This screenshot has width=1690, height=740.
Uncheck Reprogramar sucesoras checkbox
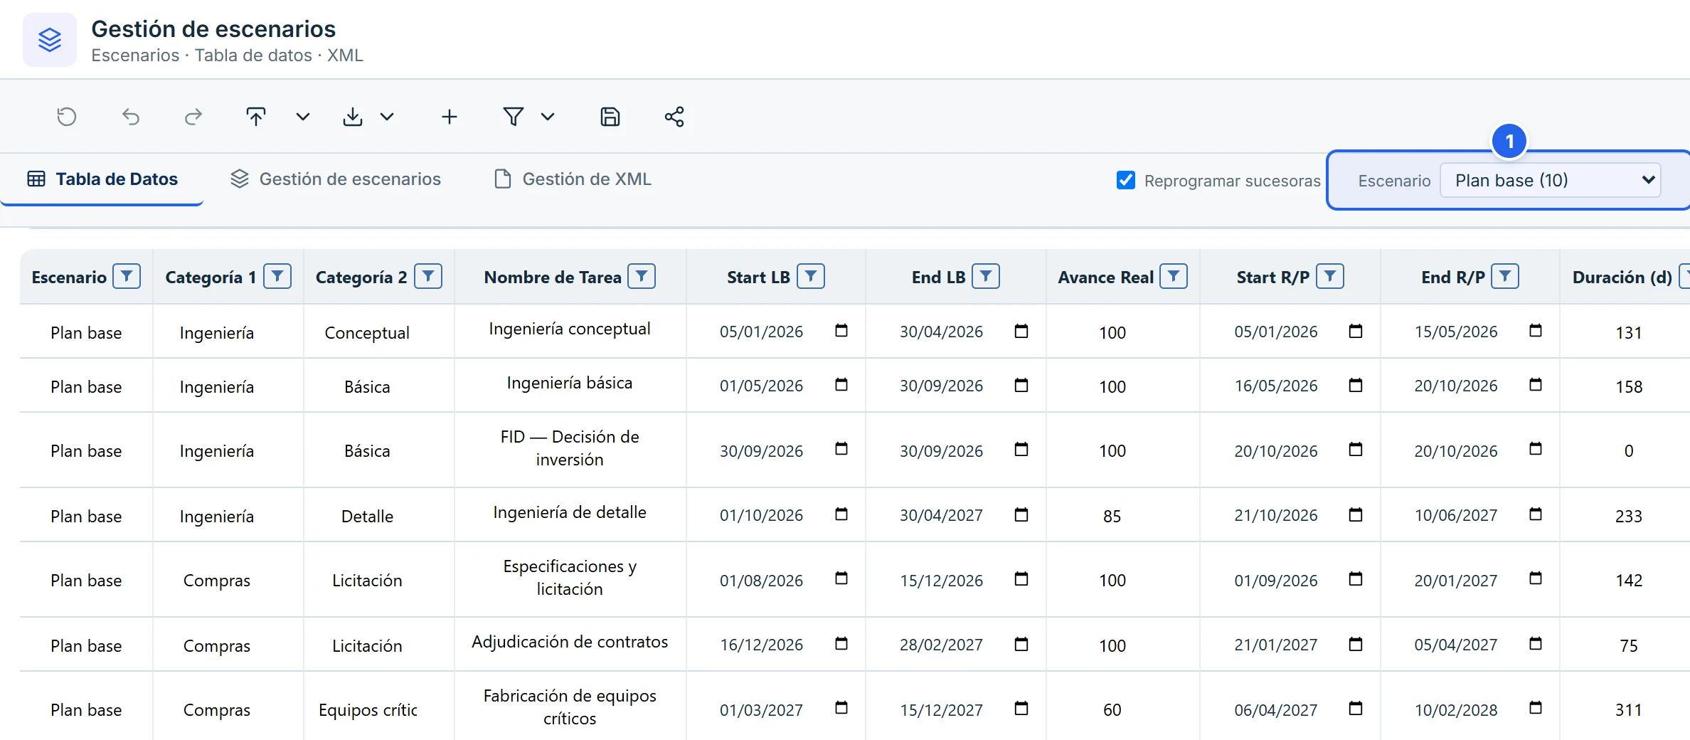[1126, 180]
